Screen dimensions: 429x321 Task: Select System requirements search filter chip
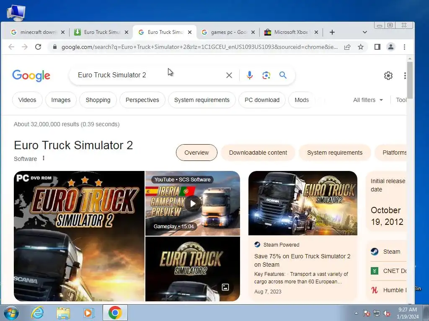[202, 100]
